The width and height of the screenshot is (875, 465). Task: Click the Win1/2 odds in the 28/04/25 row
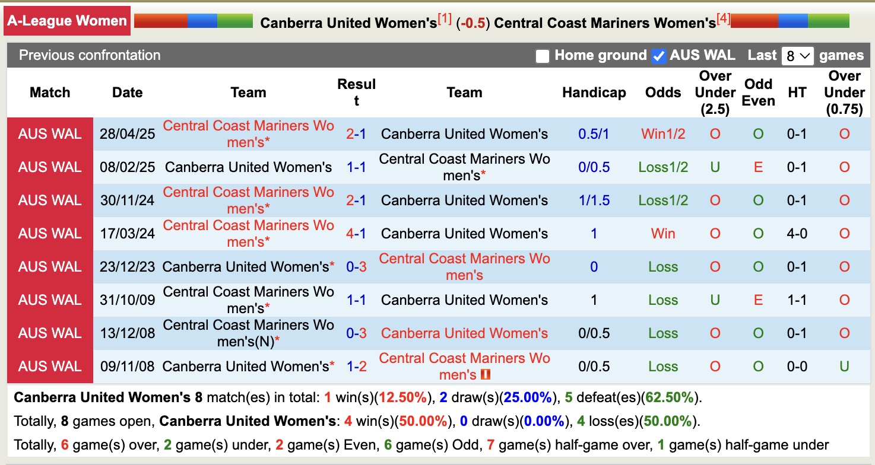[662, 133]
